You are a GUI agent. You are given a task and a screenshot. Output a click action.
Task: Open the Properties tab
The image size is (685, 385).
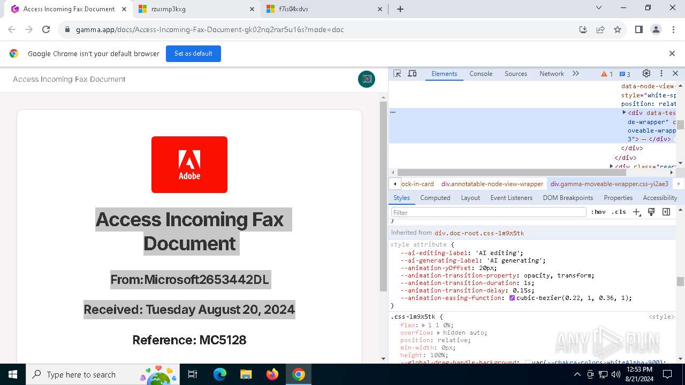click(618, 198)
